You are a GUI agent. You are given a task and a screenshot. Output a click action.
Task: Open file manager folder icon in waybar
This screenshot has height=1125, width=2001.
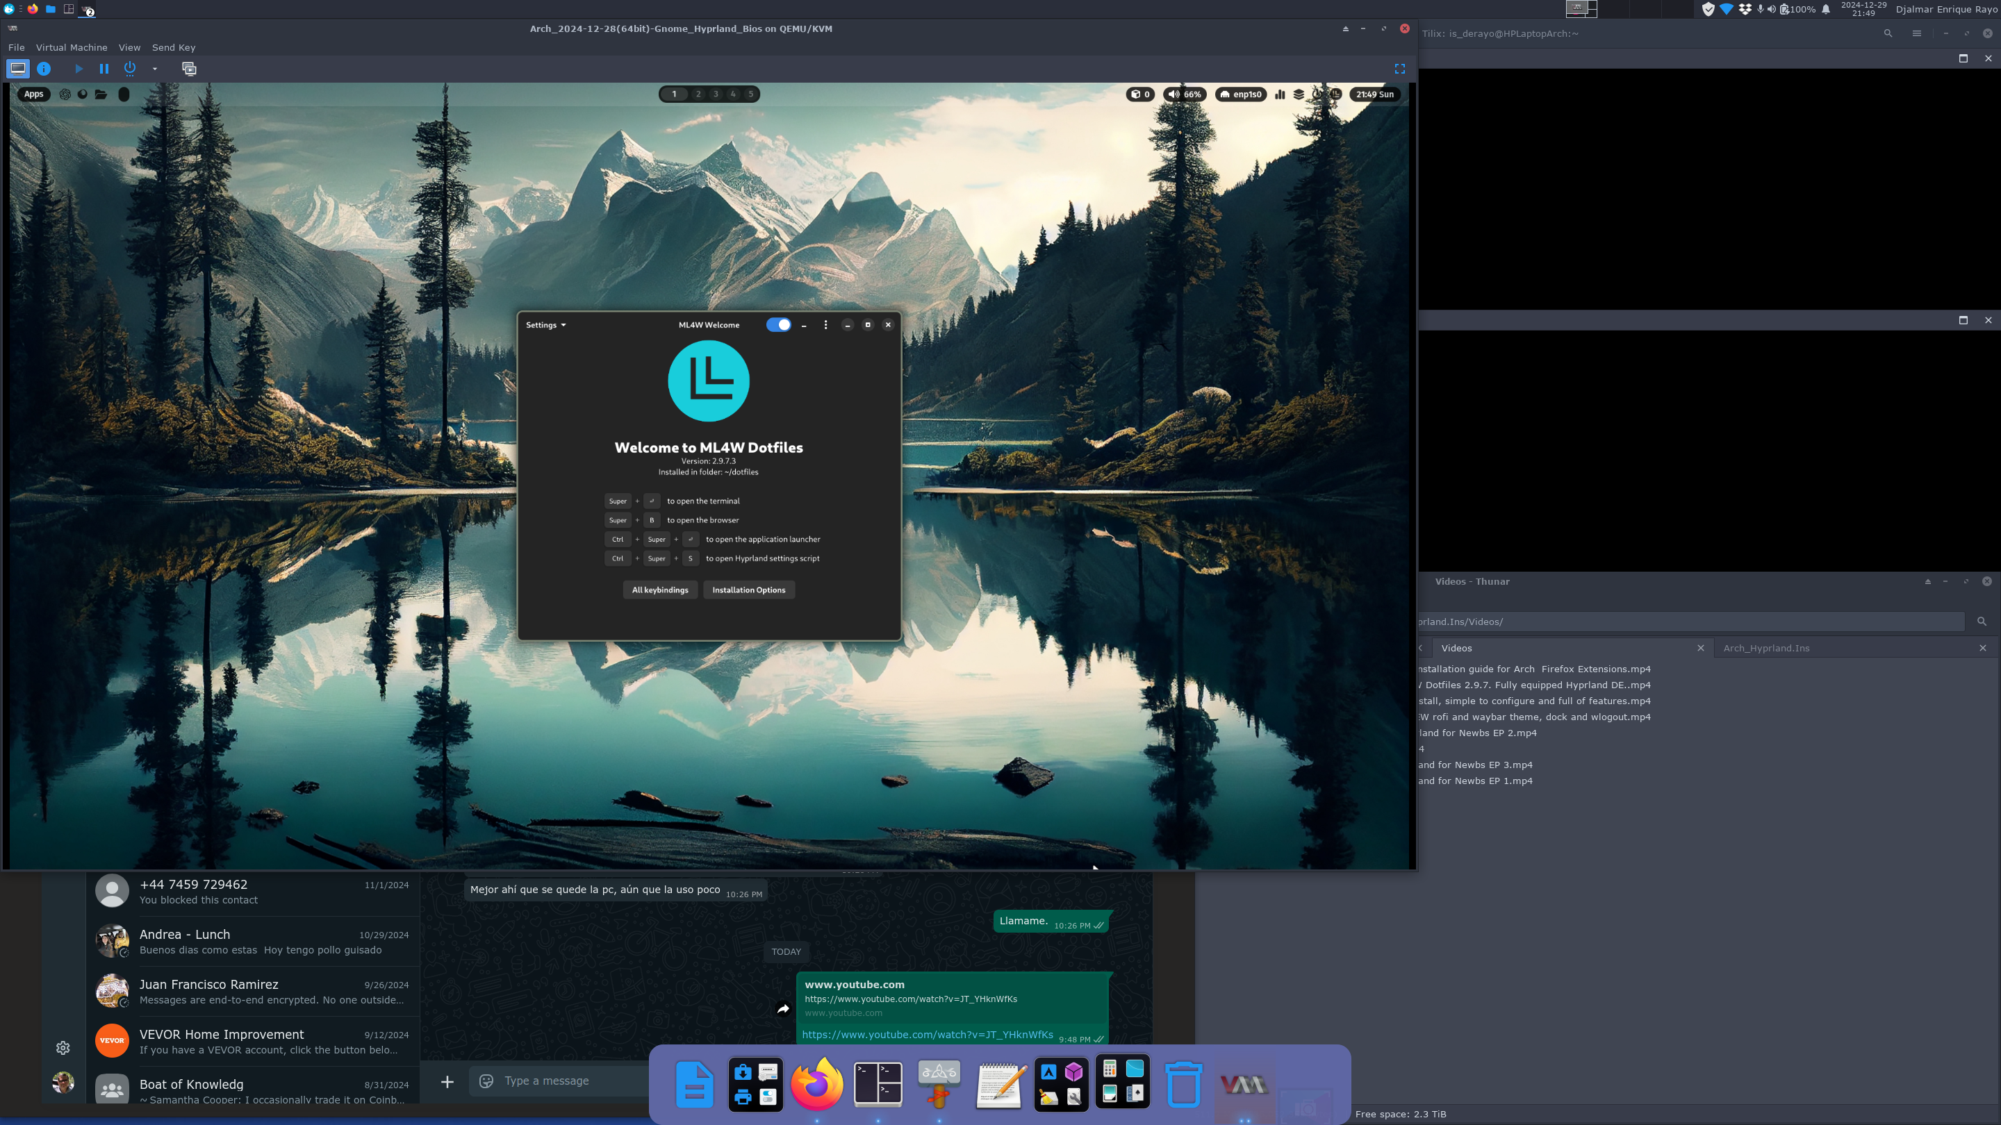tap(101, 94)
